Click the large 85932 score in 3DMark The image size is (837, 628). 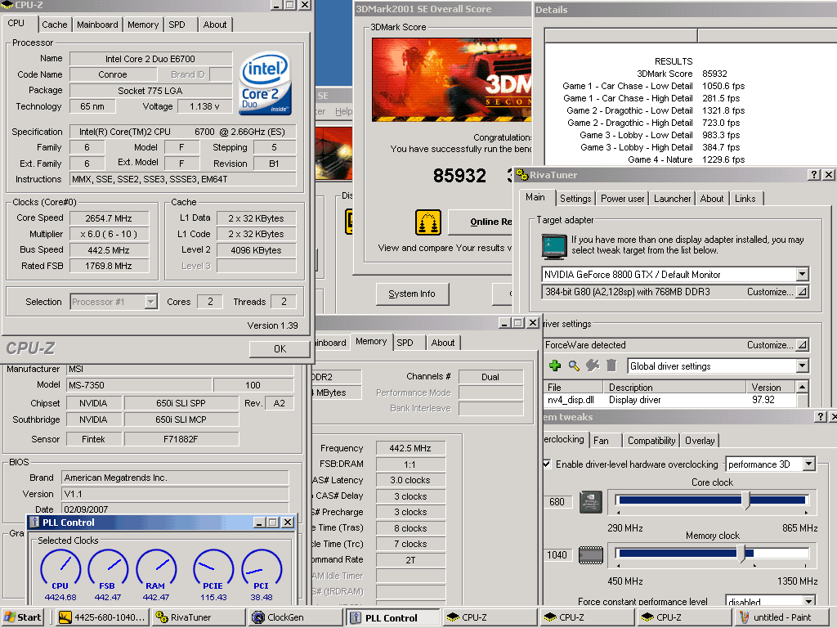459,176
